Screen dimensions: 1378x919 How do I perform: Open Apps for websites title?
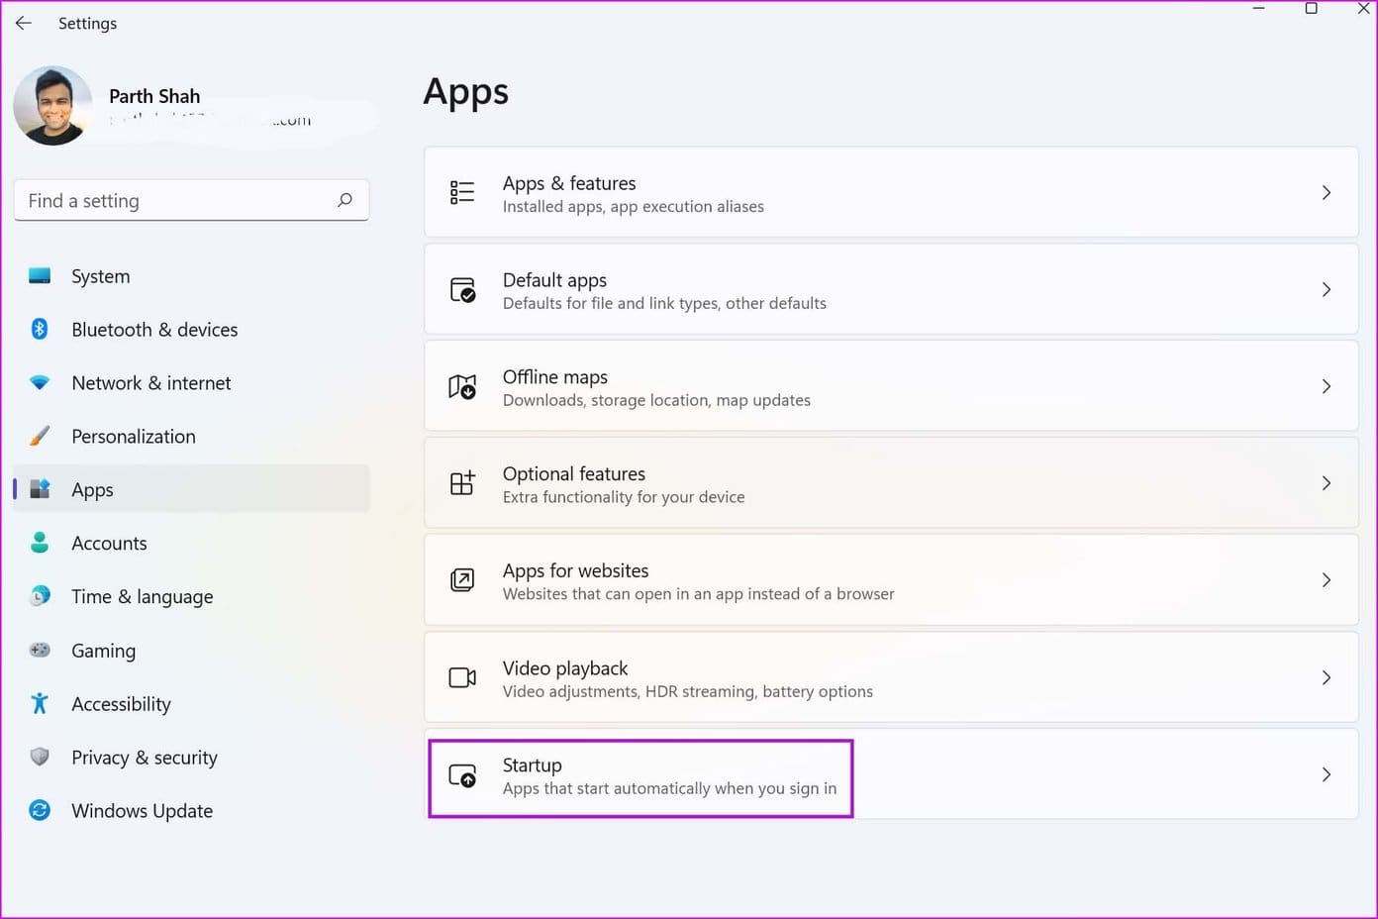coord(576,570)
